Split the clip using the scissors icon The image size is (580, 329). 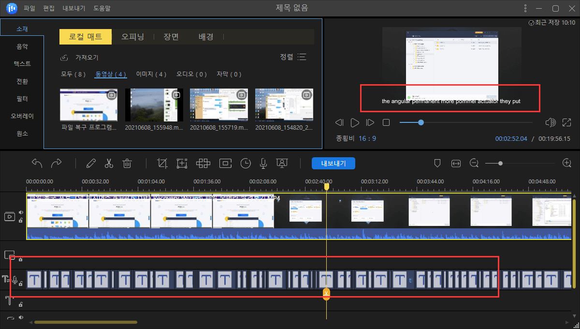109,163
